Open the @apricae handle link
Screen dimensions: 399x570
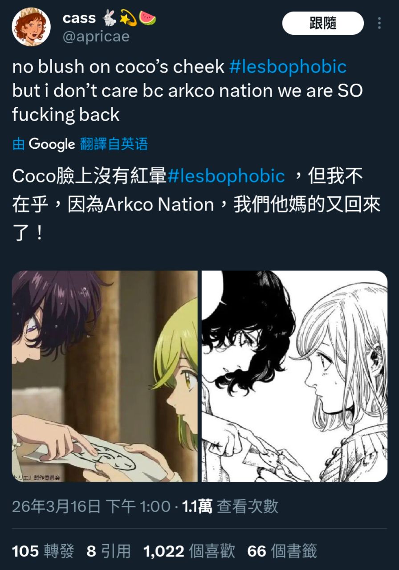[96, 37]
